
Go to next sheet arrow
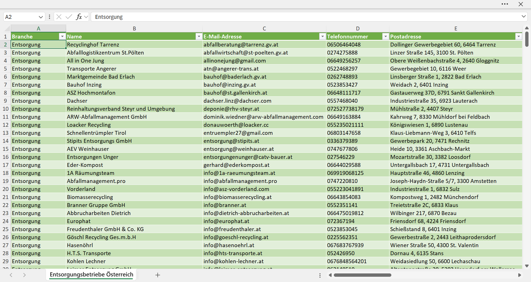tap(24, 275)
